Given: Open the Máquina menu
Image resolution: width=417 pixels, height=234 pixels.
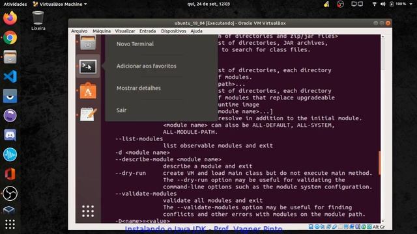Looking at the screenshot, I should (x=102, y=31).
